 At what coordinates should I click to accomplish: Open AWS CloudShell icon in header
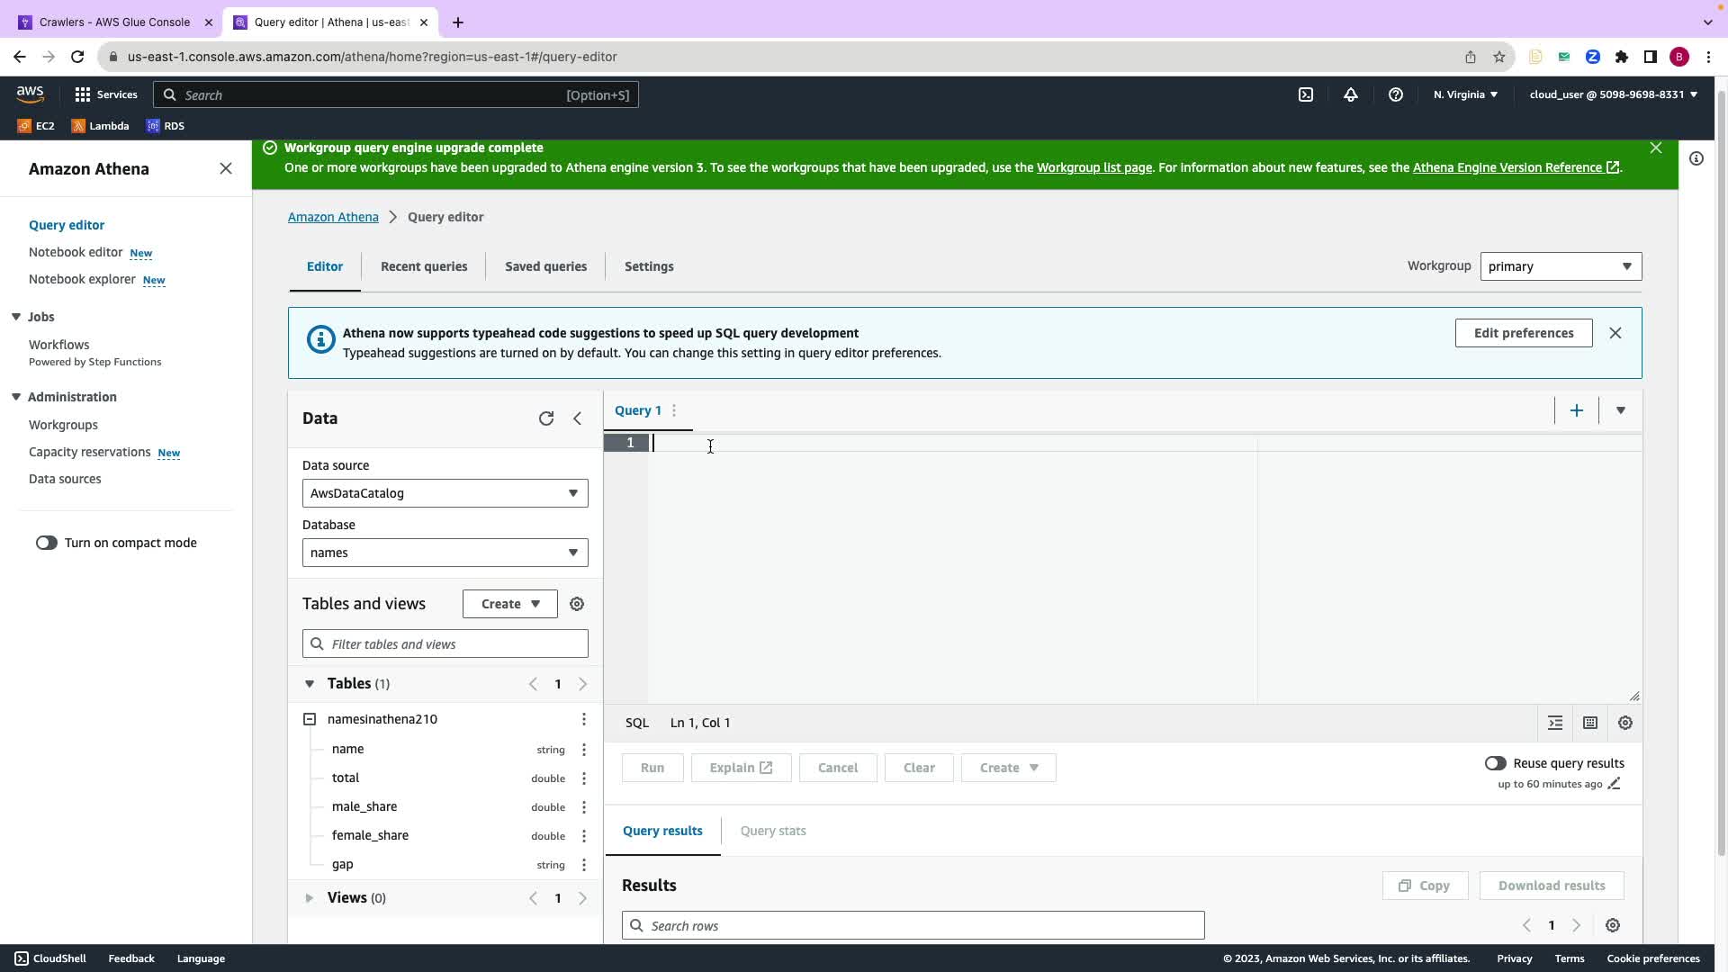tap(1306, 94)
